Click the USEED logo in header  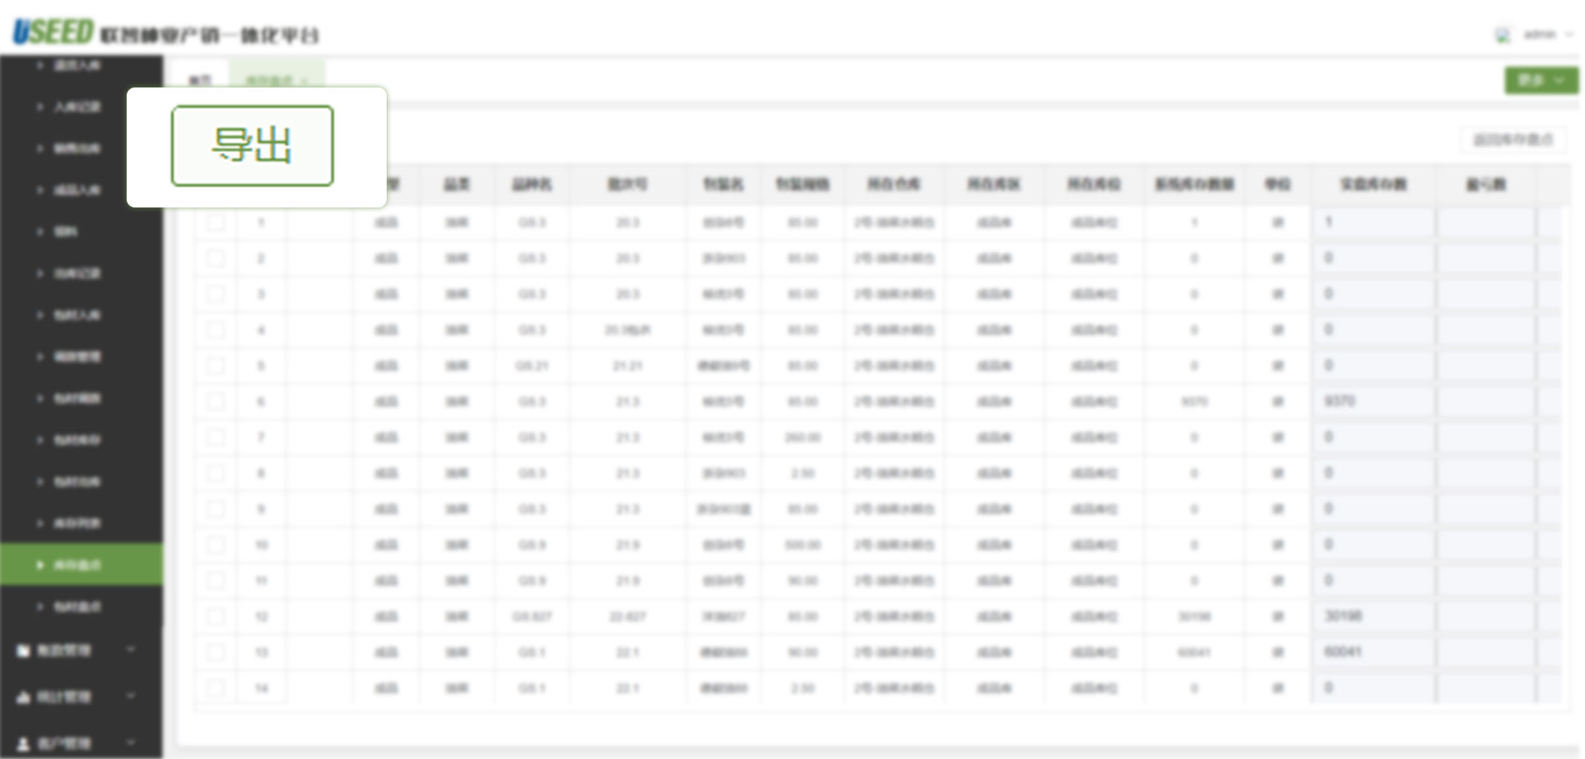(52, 32)
